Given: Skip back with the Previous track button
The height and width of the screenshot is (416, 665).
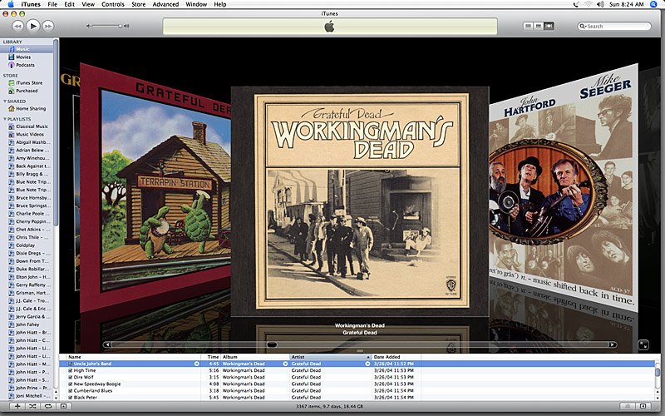Looking at the screenshot, I should click(x=17, y=26).
